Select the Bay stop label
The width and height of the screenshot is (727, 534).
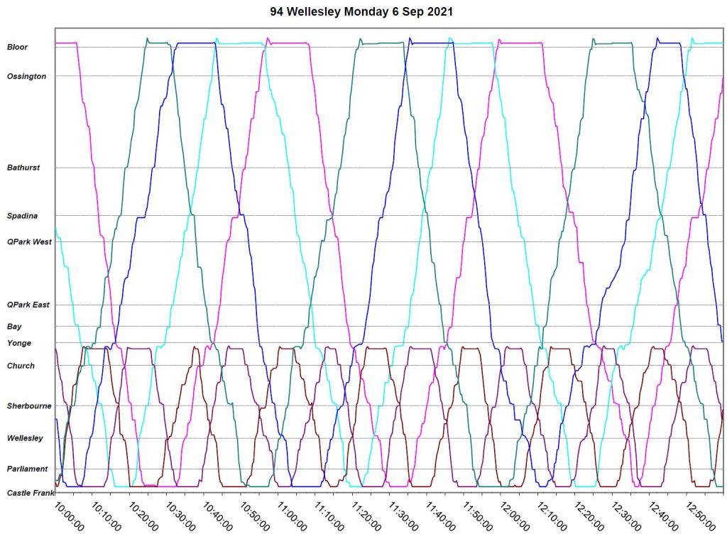[14, 327]
